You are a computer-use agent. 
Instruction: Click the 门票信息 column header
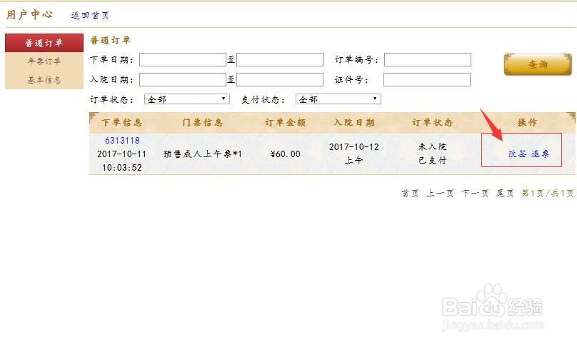tap(203, 123)
